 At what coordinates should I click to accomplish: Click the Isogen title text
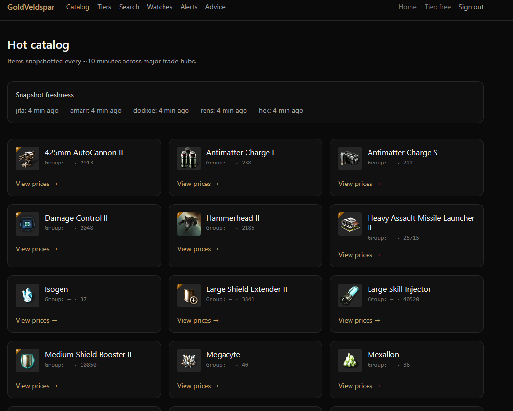[56, 289]
